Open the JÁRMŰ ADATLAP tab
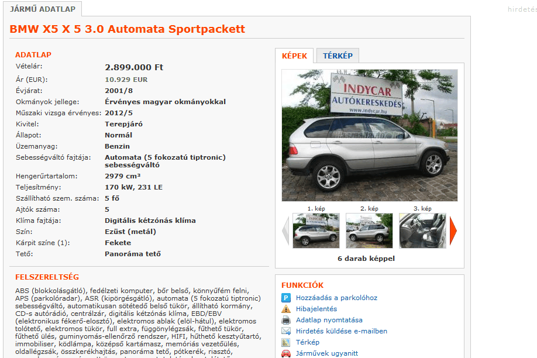 43,9
